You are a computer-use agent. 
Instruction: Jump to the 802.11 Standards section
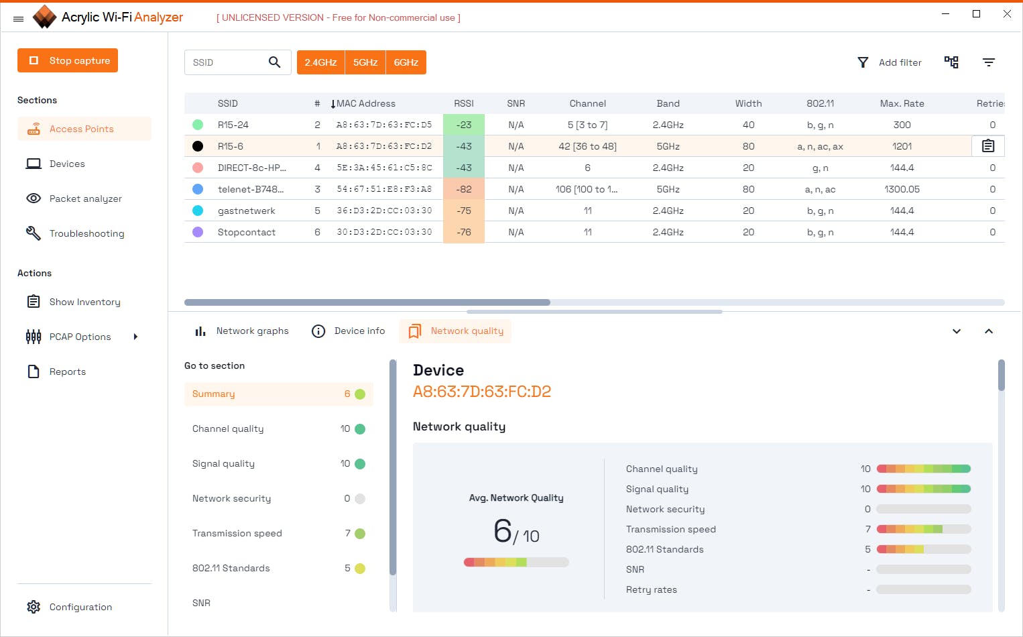[279, 569]
